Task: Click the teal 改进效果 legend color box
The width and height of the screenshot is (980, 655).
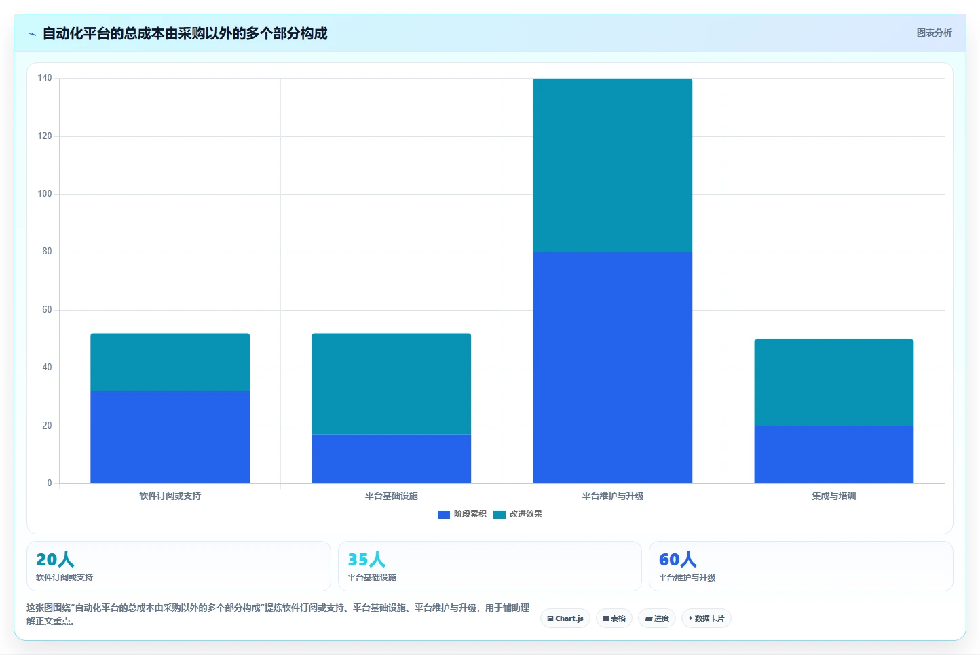Action: point(500,515)
